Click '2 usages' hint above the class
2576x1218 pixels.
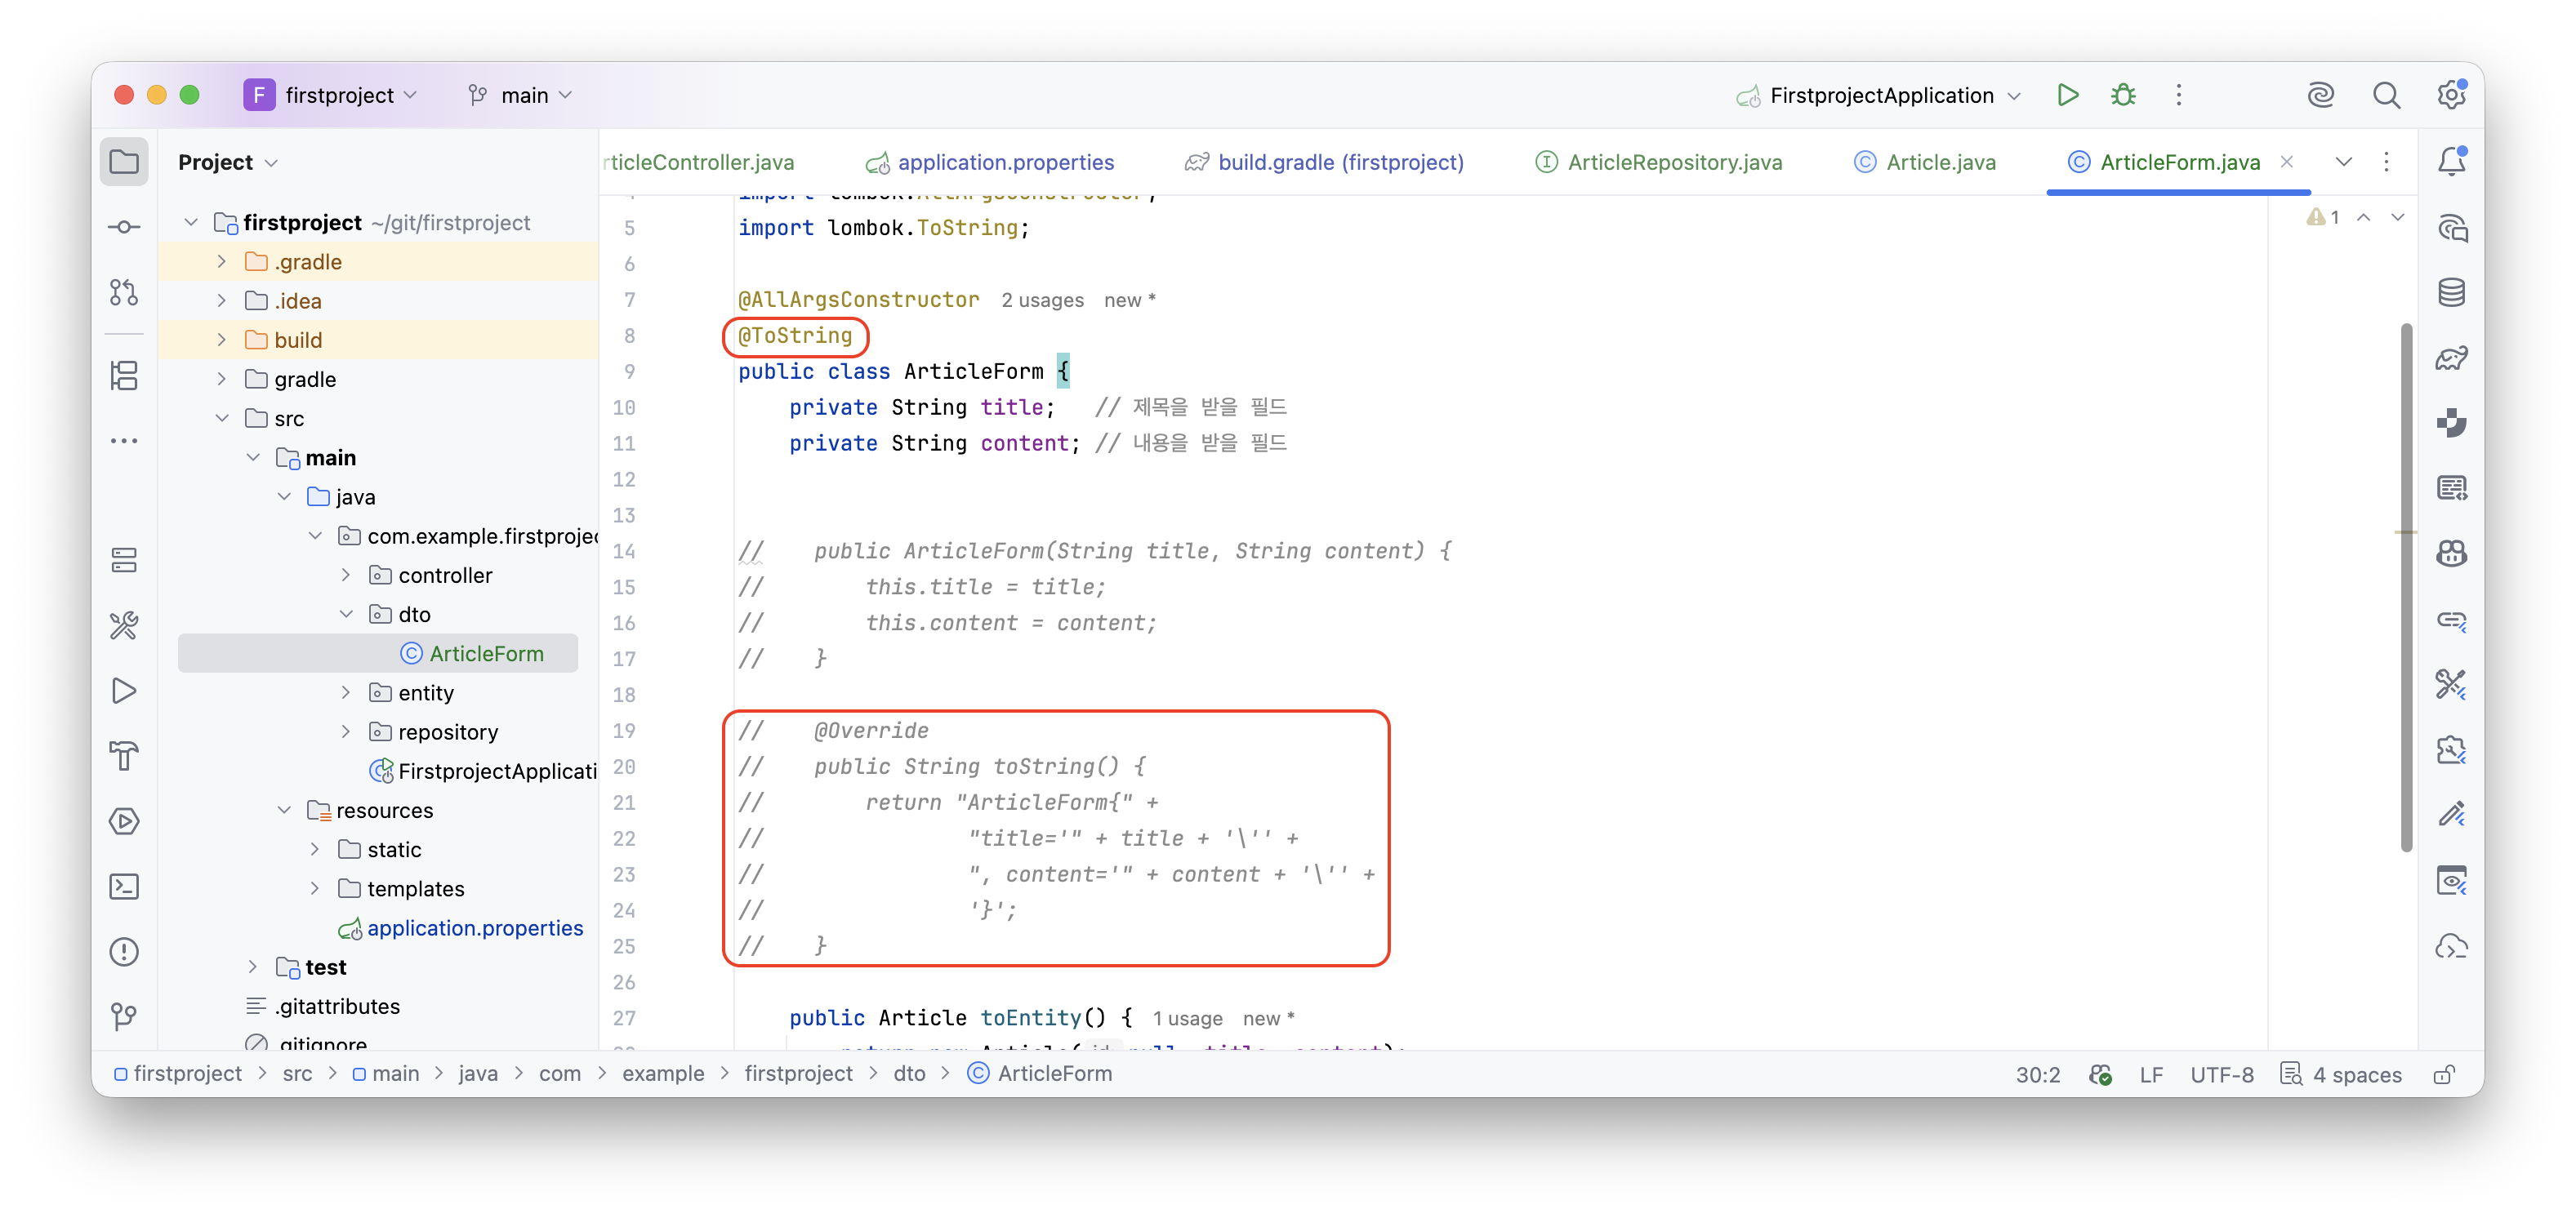[1042, 300]
